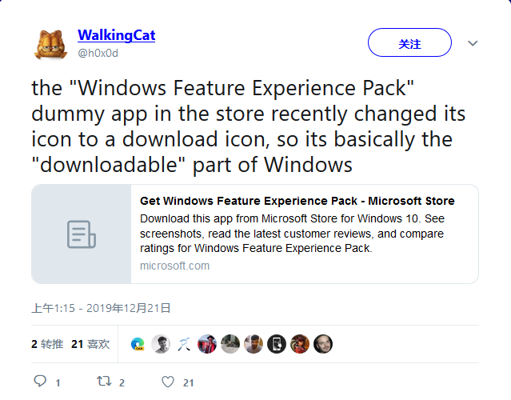The height and width of the screenshot is (400, 511).
Task: Click the document icon in the link card
Action: [x=81, y=234]
